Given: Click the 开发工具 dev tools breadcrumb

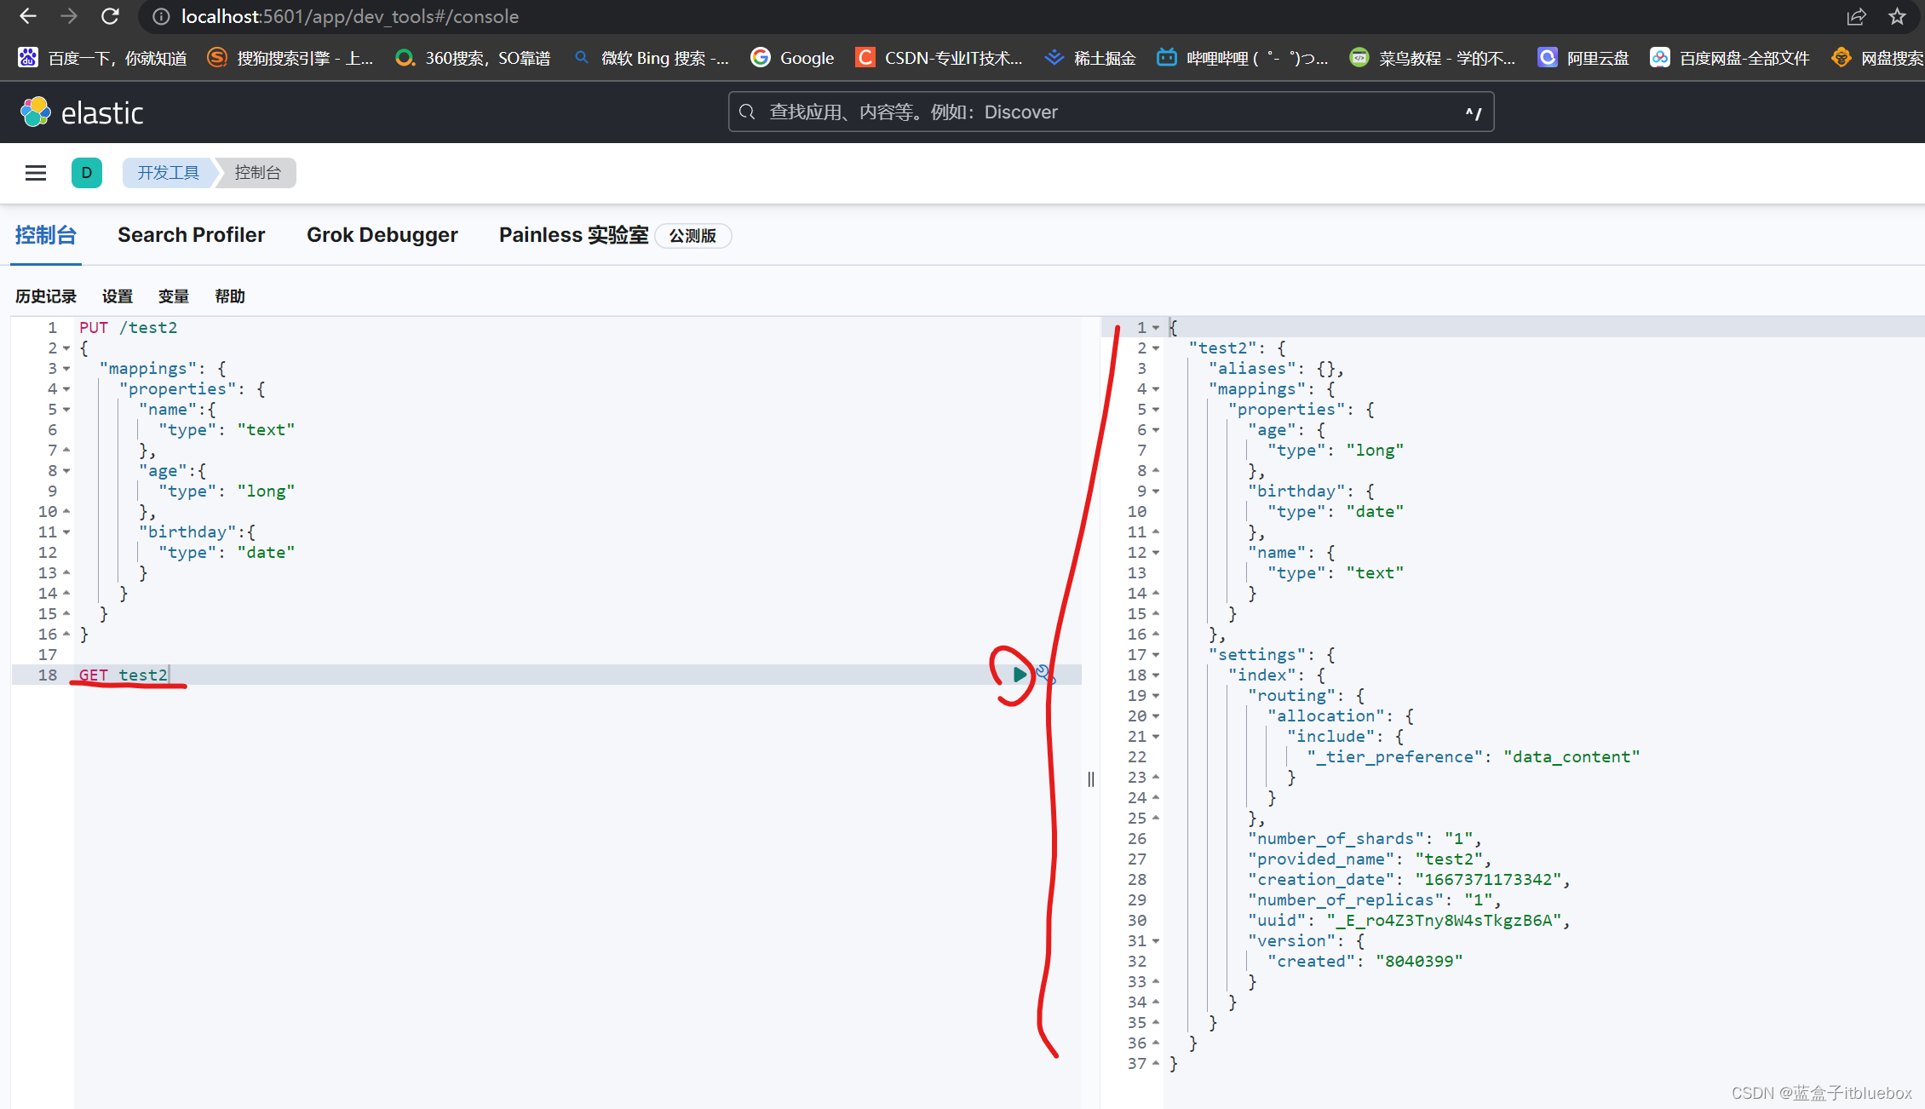Looking at the screenshot, I should click(164, 173).
